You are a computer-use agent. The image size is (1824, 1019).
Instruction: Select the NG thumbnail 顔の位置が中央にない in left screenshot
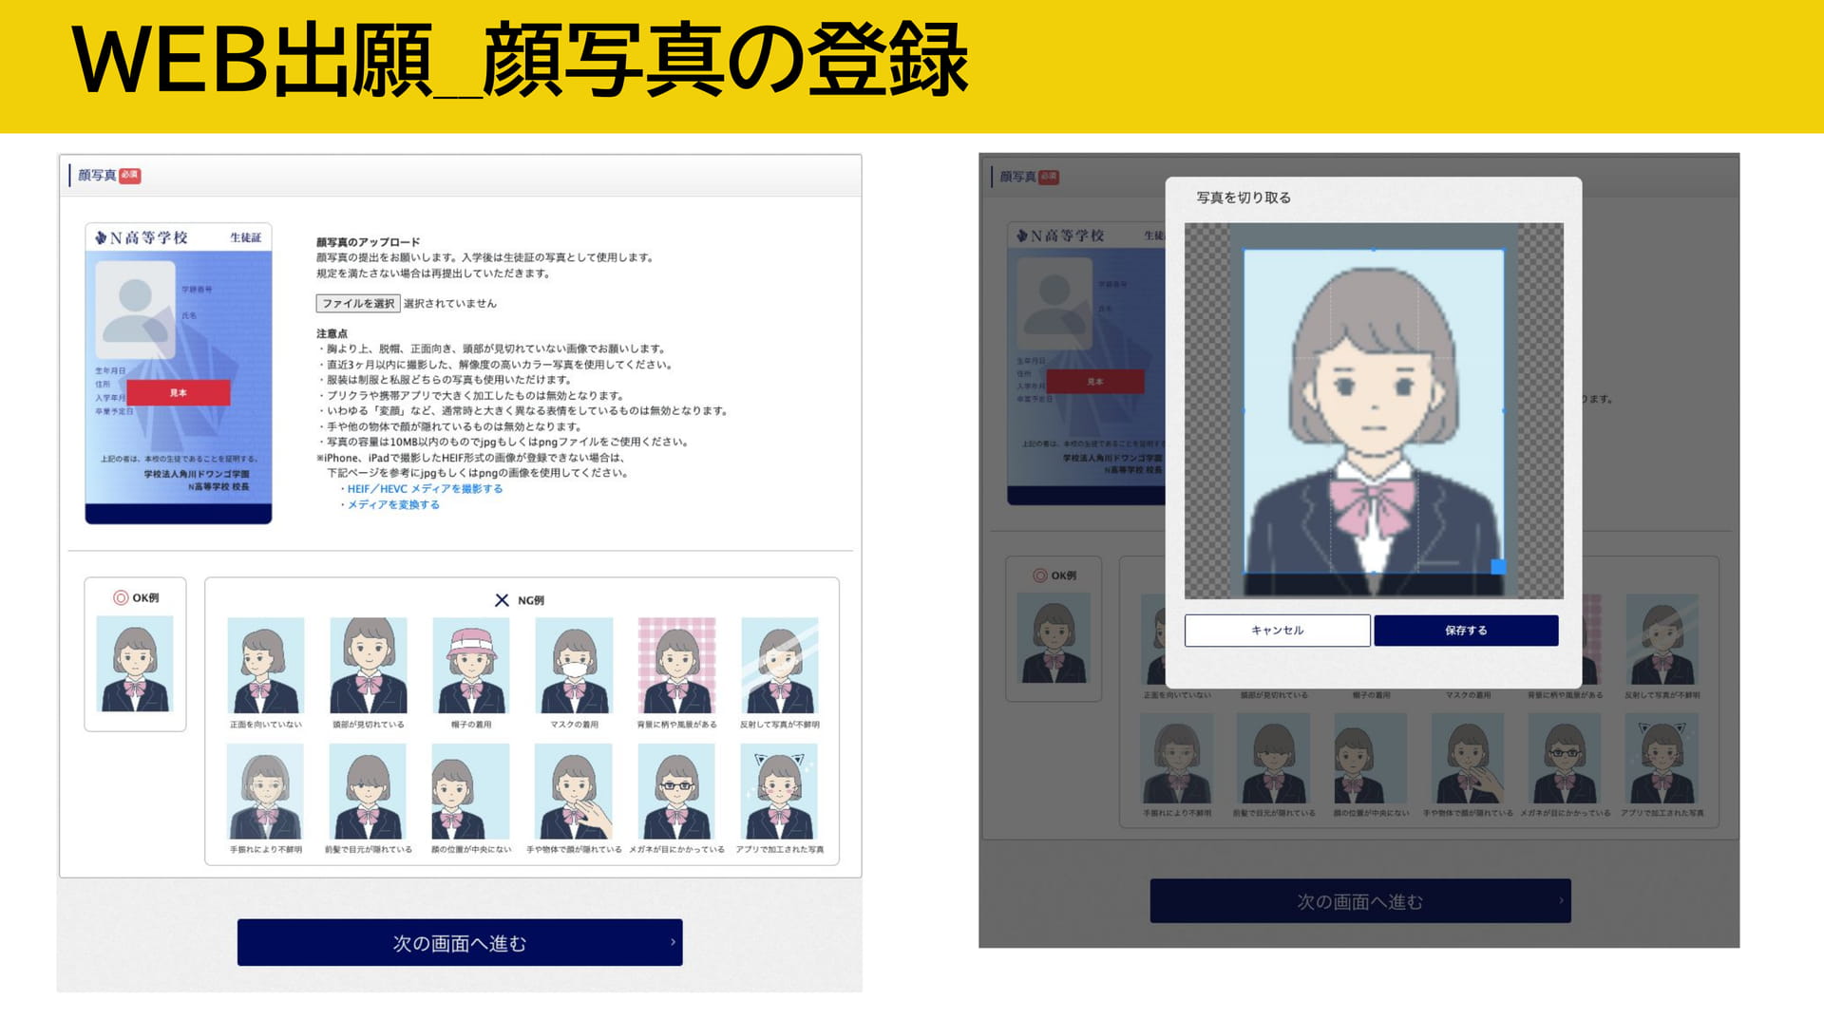pos(471,791)
